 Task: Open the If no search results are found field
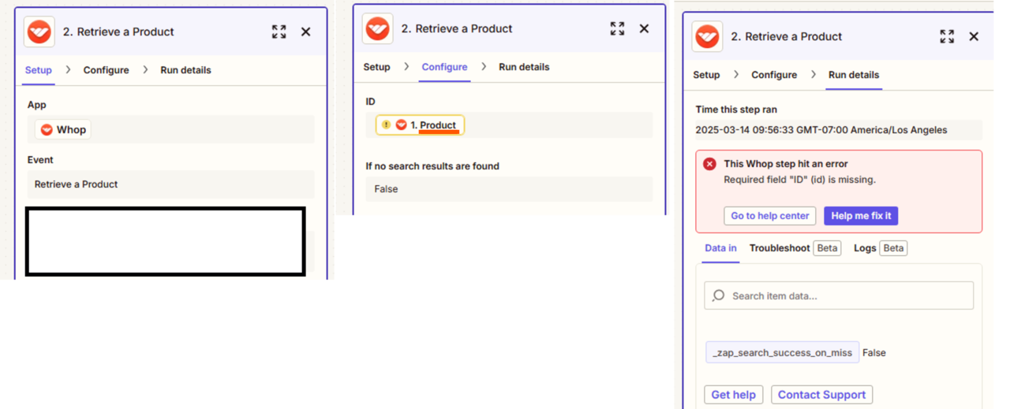tap(509, 189)
